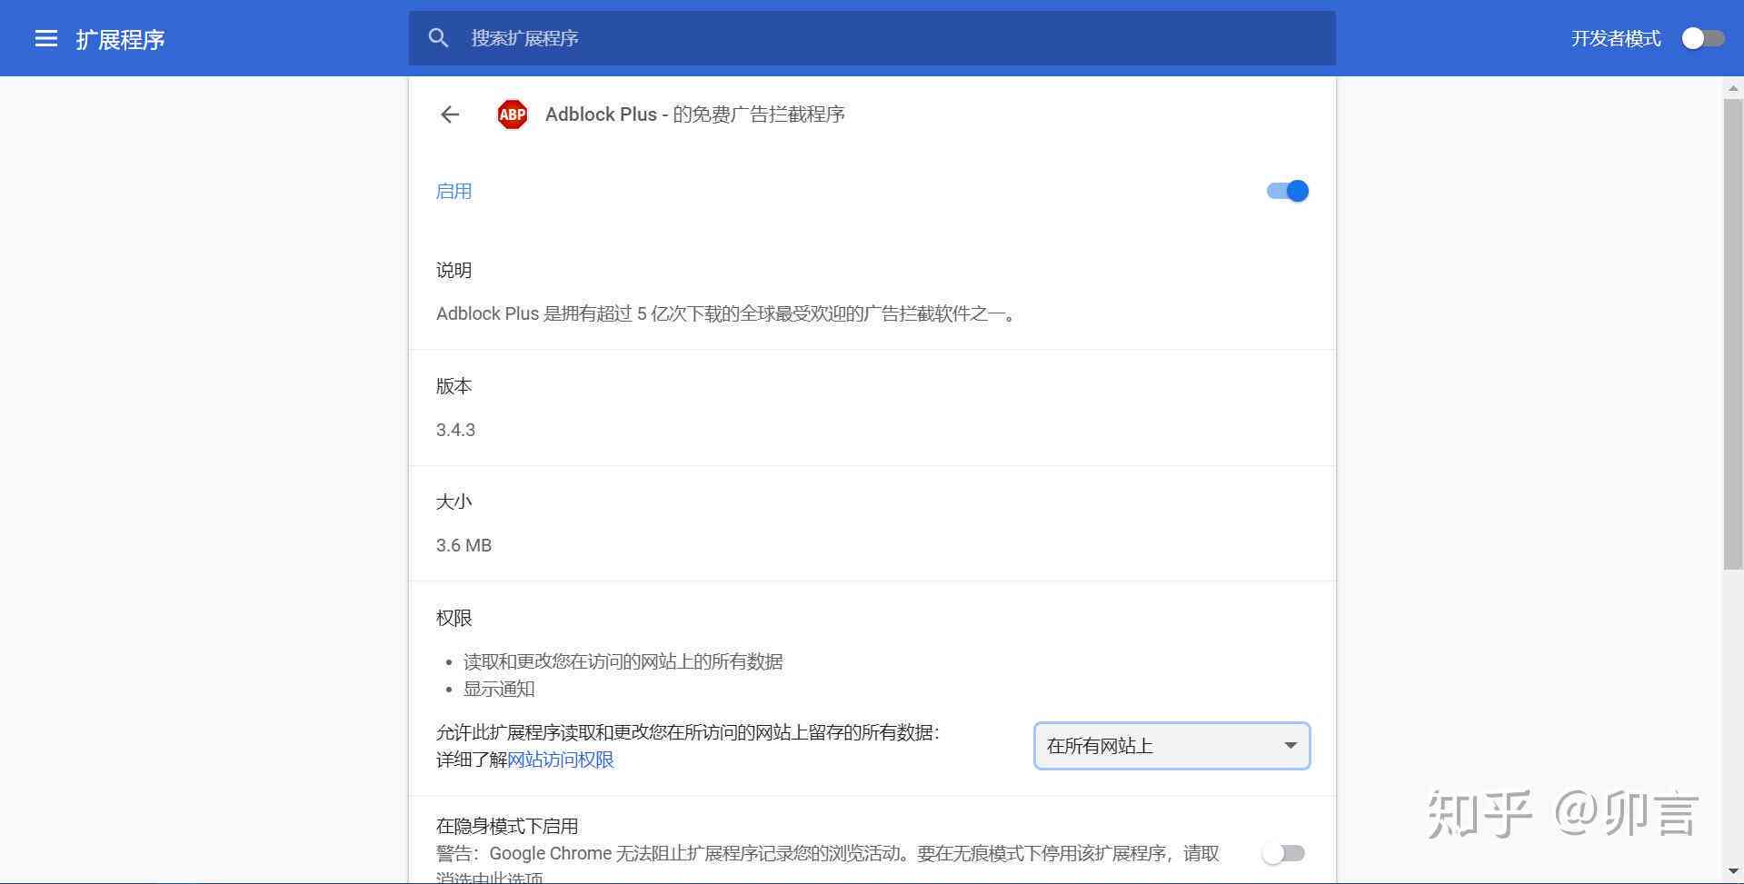Click the 启用 label text
Image resolution: width=1744 pixels, height=884 pixels.
[x=453, y=191]
